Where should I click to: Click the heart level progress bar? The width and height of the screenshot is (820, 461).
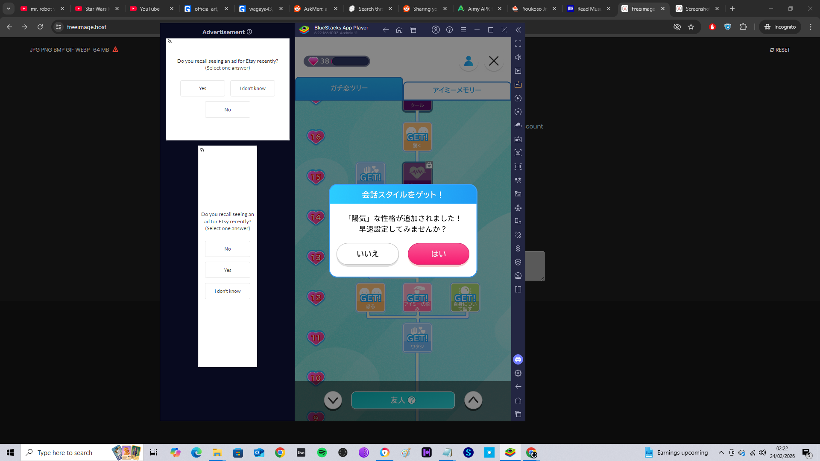pos(350,61)
